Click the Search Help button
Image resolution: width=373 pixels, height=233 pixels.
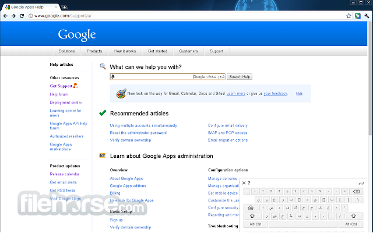(x=240, y=76)
